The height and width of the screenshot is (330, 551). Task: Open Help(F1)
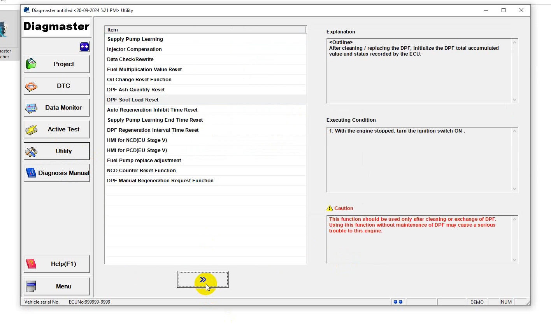[57, 264]
